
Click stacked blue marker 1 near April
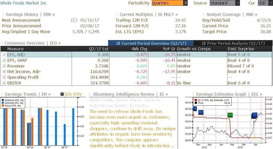255,115
